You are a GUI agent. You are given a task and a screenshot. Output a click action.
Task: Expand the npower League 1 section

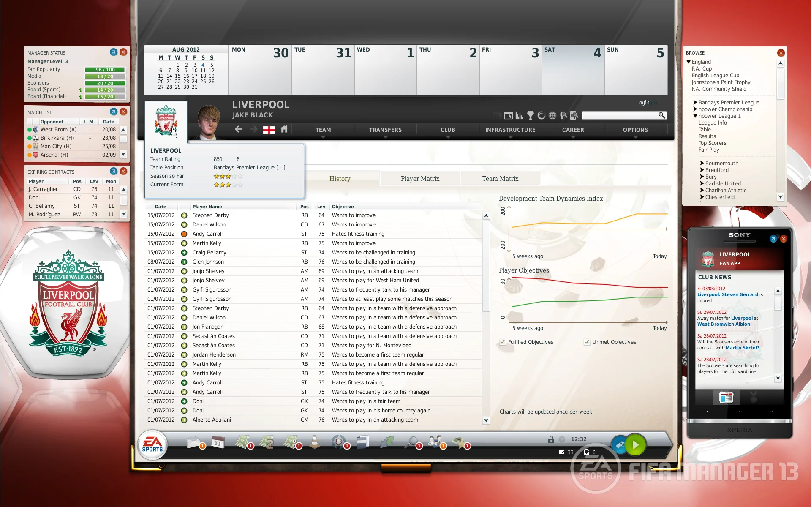696,115
